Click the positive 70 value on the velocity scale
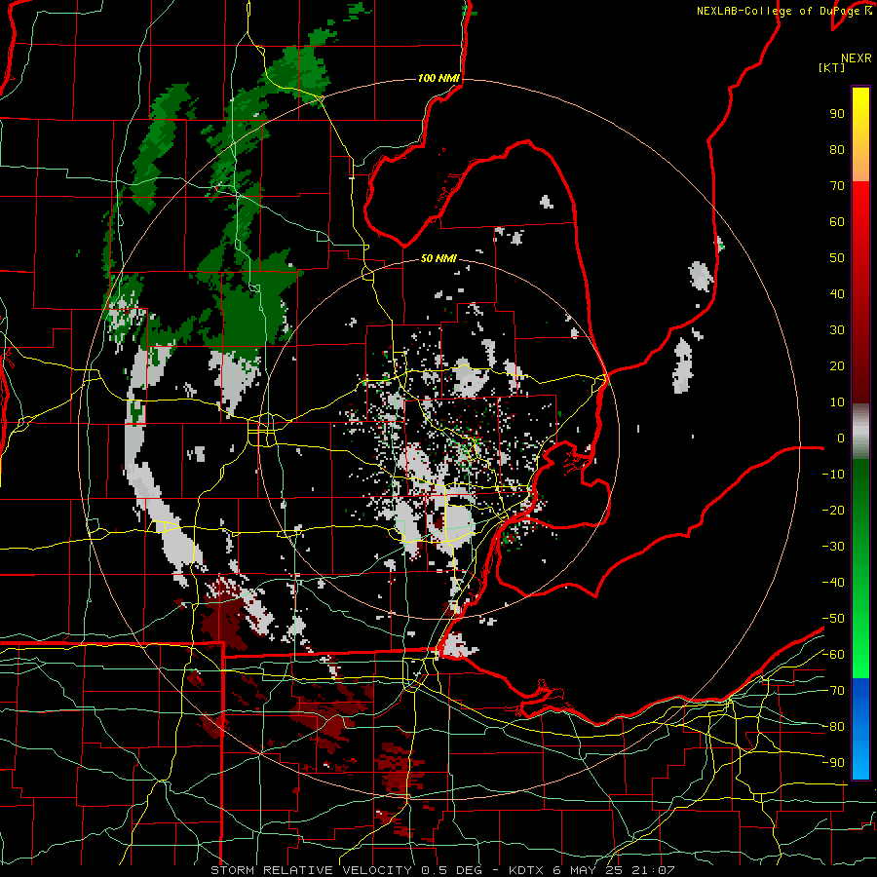Image resolution: width=877 pixels, height=877 pixels. pos(837,186)
